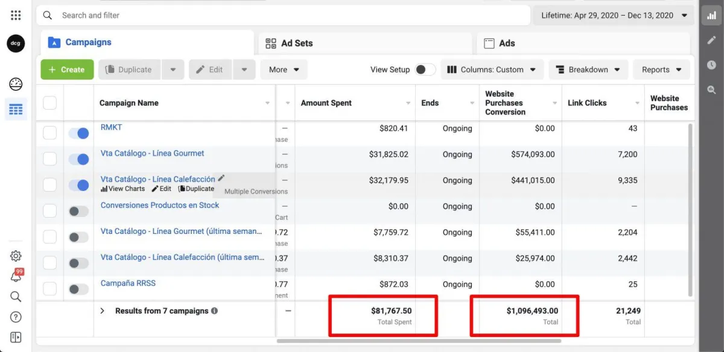Open the apps grid menu icon

tap(16, 15)
